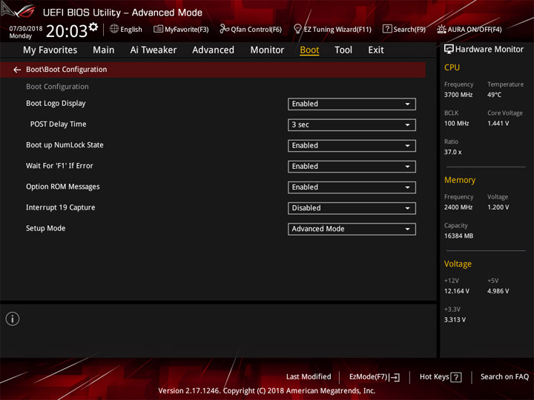
Task: Click the MyFavorite list icon
Action: pyautogui.click(x=159, y=29)
